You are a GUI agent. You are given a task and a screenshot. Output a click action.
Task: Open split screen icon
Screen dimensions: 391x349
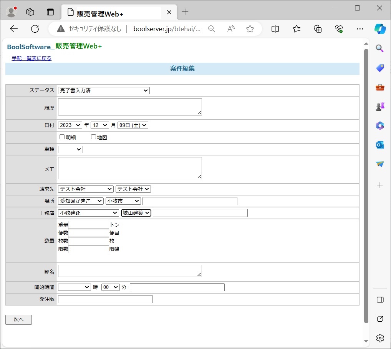click(275, 29)
